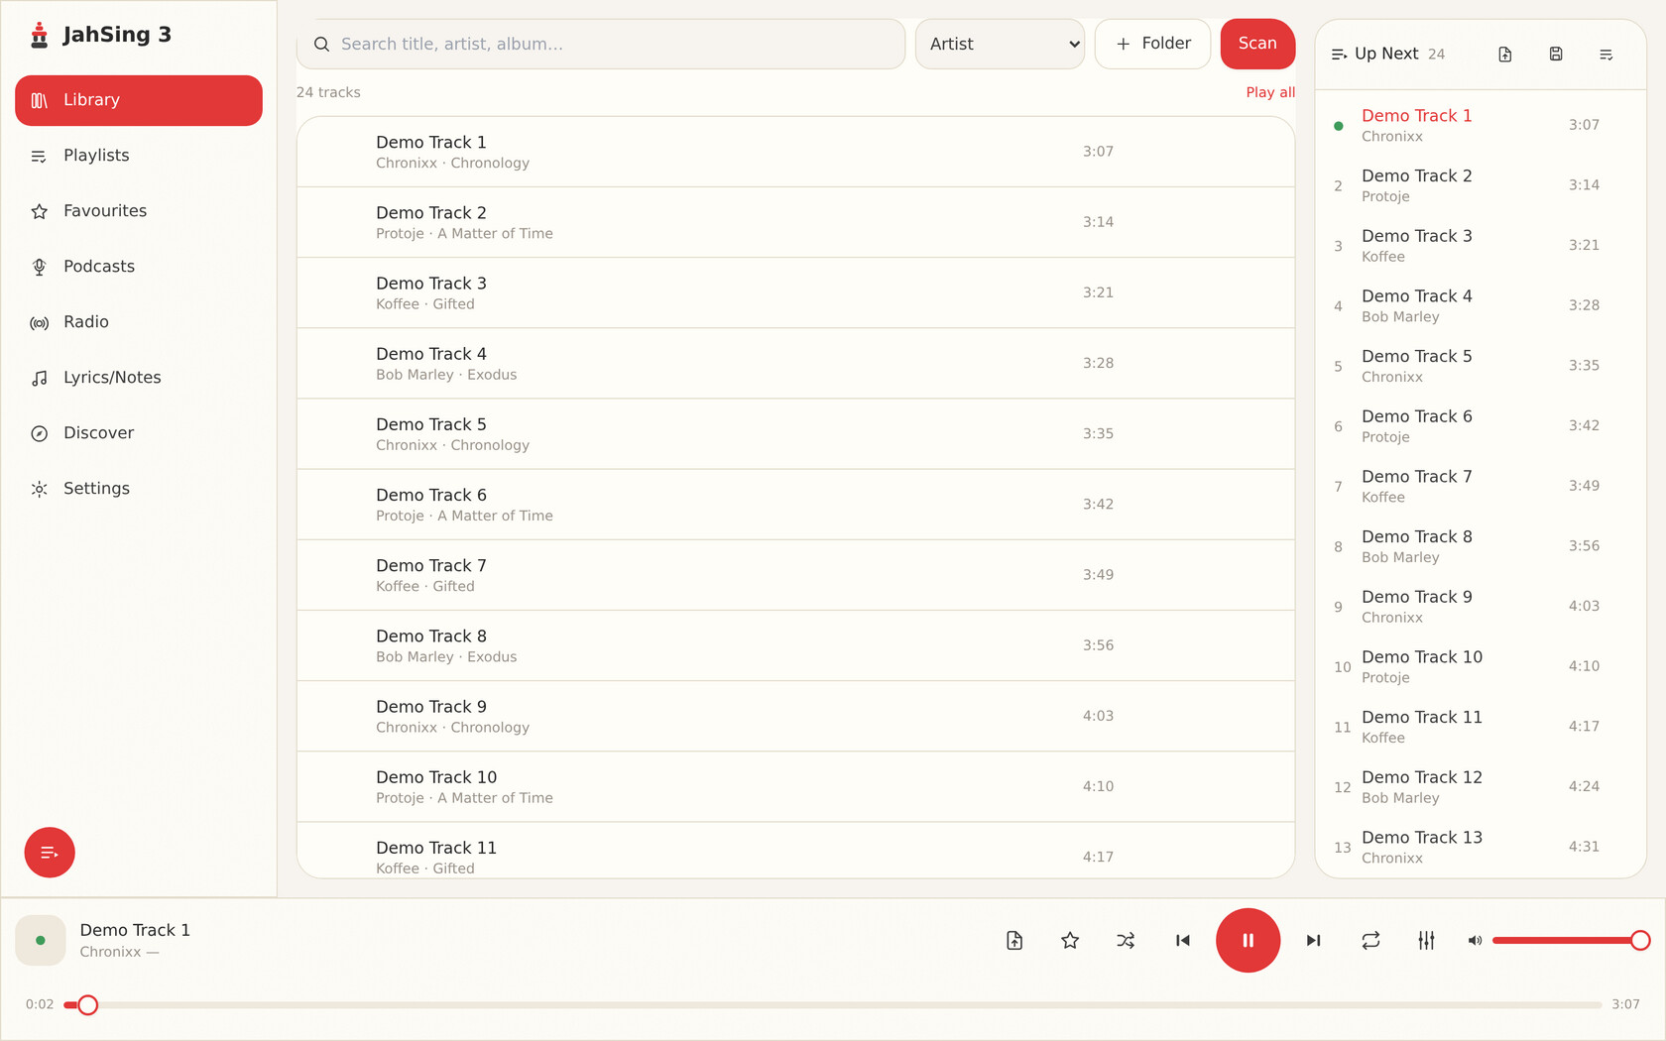Click the now-playing artwork thumbnail in player bar
This screenshot has width=1666, height=1041.
pos(41,940)
